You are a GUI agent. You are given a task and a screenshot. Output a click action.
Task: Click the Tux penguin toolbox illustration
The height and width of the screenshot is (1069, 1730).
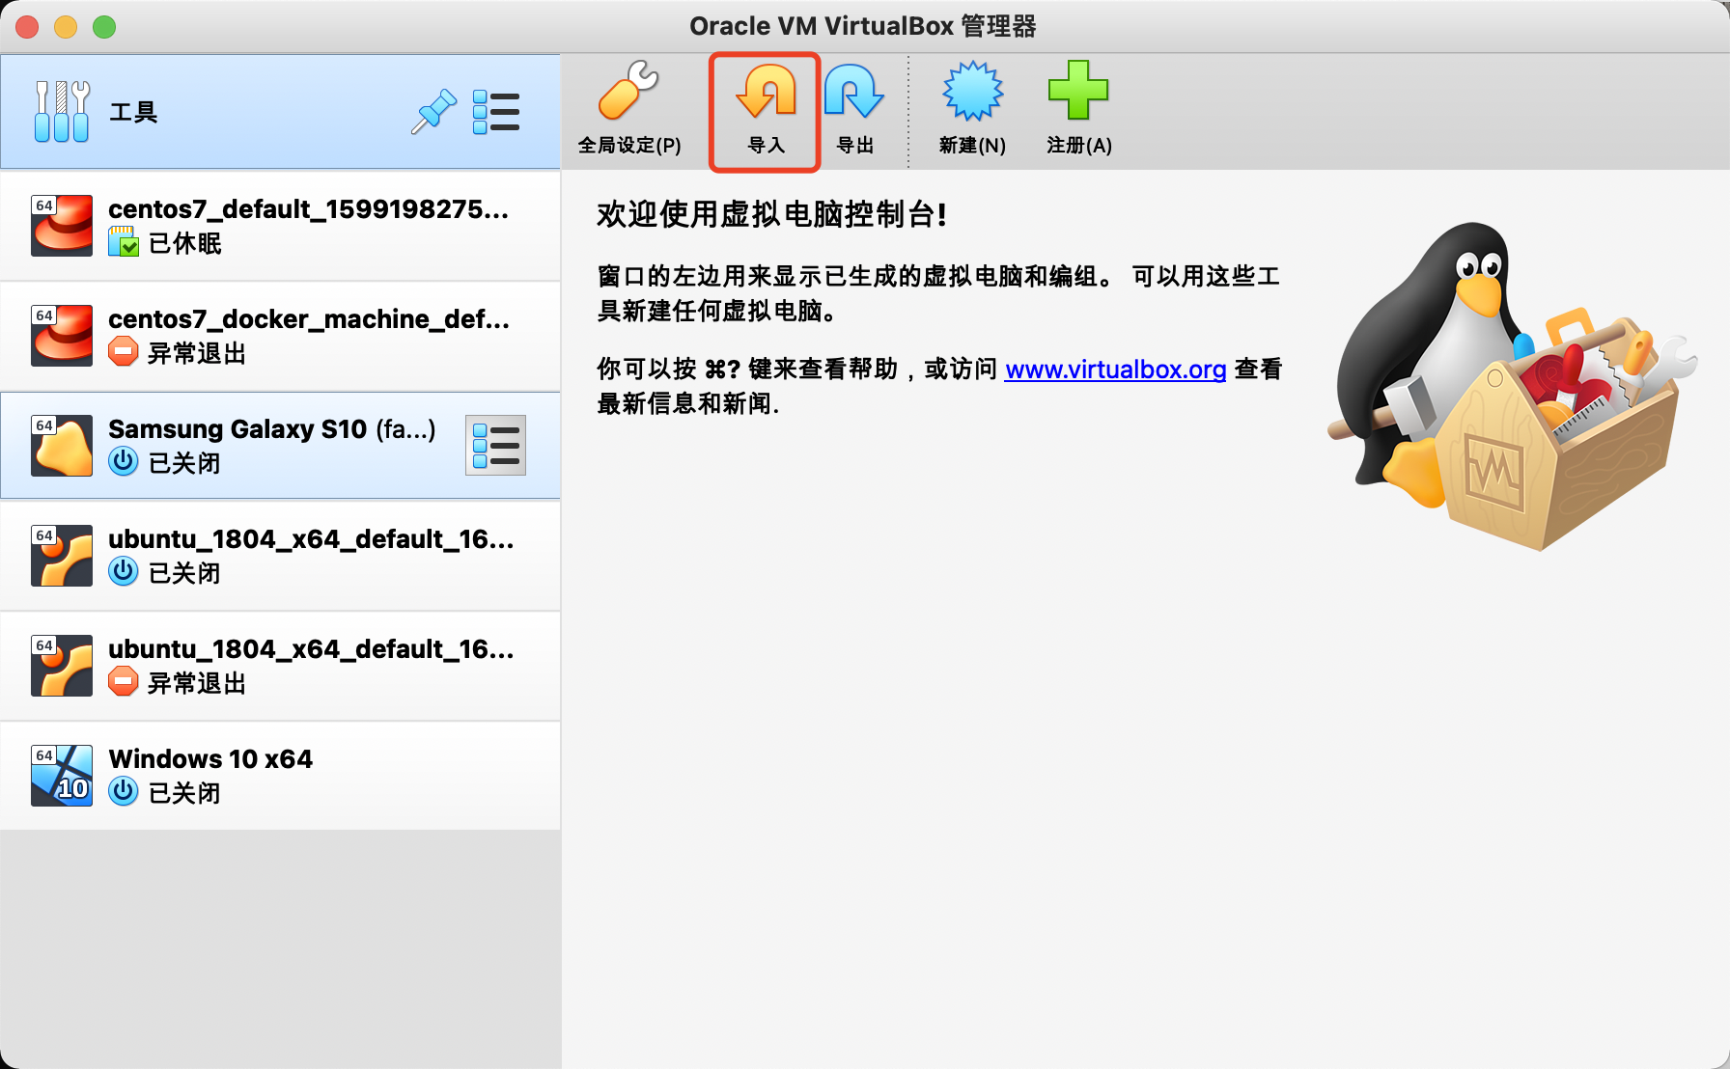[1512, 386]
